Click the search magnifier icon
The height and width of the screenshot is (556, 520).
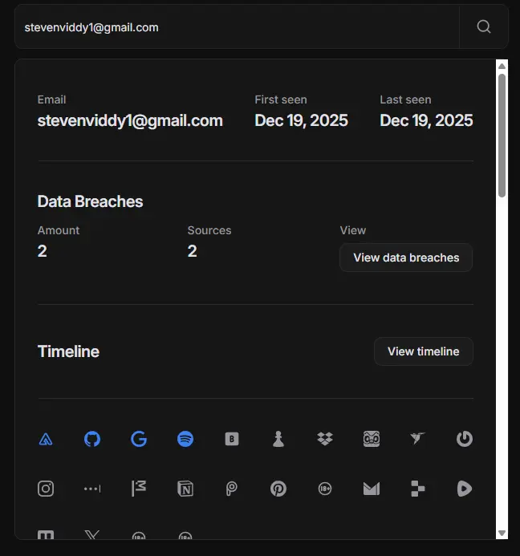pyautogui.click(x=483, y=26)
